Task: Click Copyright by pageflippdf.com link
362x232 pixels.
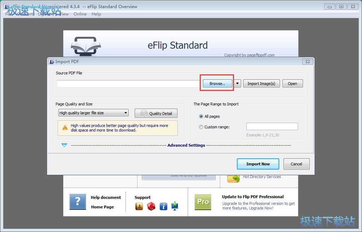Action: pyautogui.click(x=249, y=55)
